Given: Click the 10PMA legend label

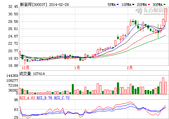Looking at the screenshot, I should [x=126, y=5].
